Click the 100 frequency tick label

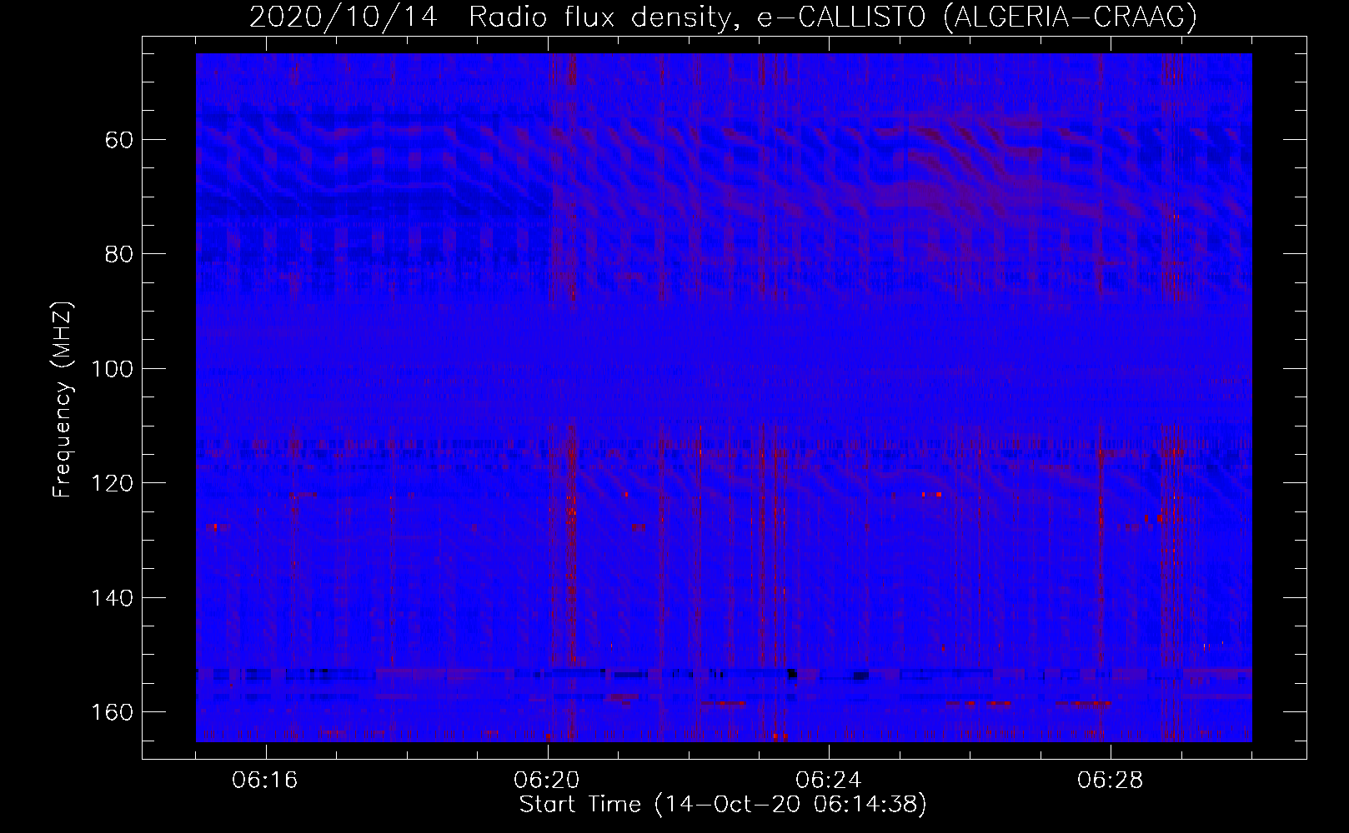click(x=112, y=369)
